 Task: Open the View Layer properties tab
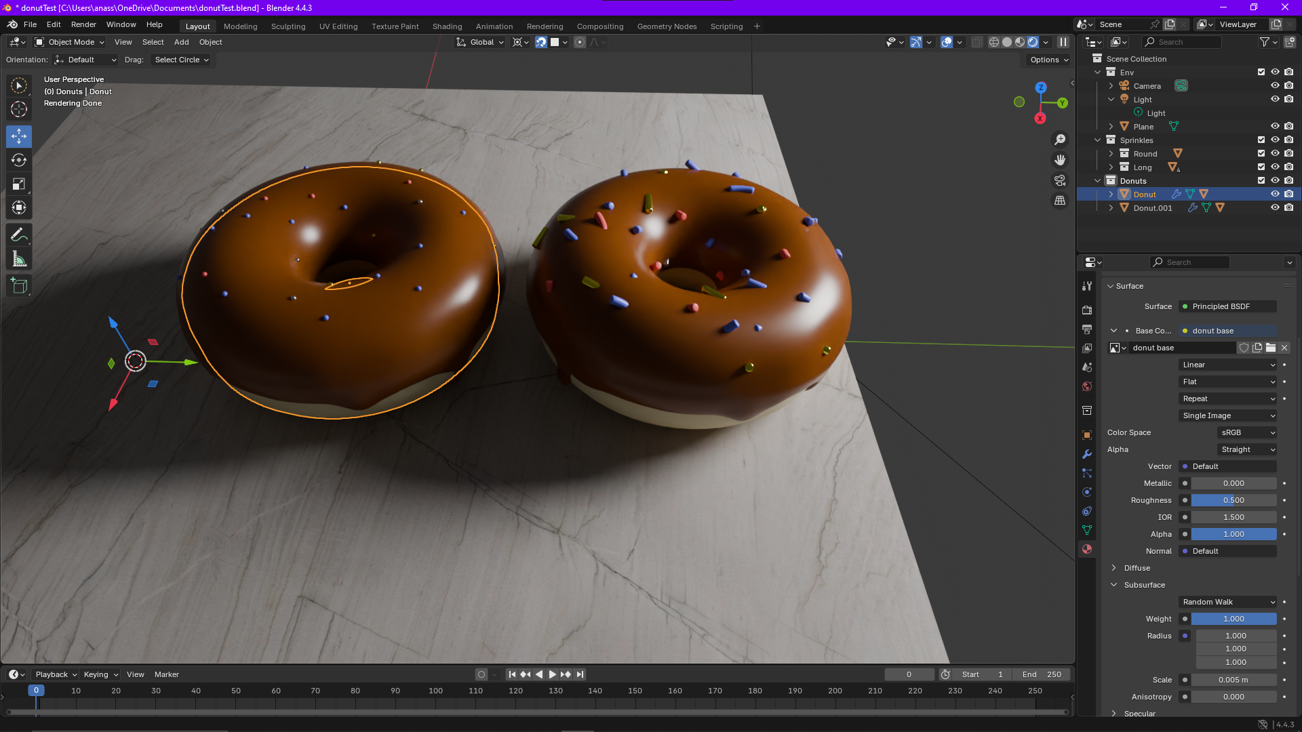point(1087,348)
